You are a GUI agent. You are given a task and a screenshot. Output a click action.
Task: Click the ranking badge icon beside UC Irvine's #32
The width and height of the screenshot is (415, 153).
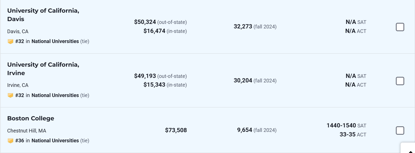point(10,96)
